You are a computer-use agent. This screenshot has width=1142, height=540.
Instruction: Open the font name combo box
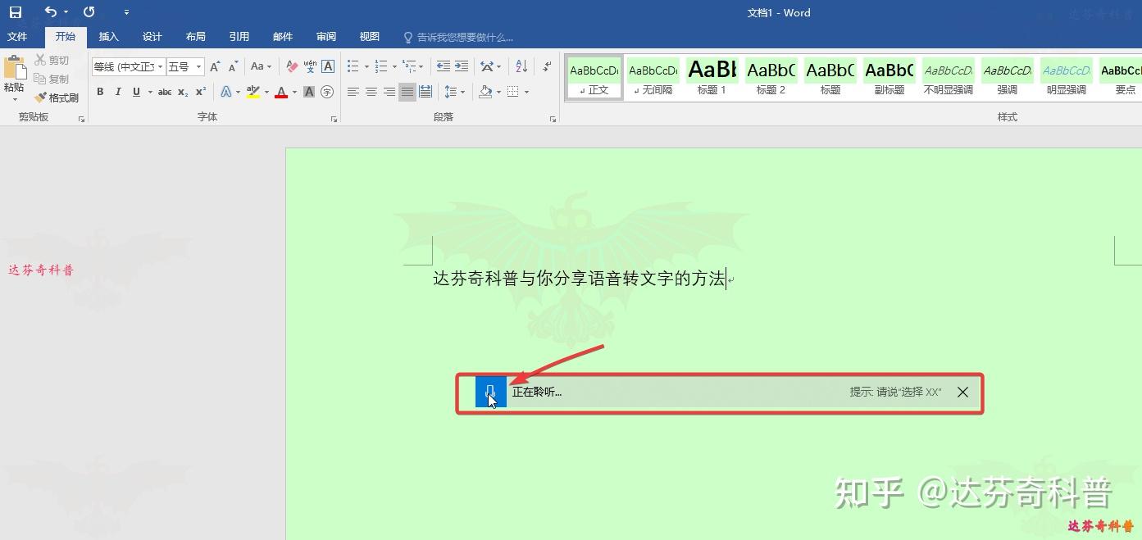tap(128, 67)
